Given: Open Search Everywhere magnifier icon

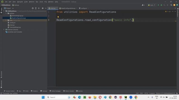Looking at the screenshot, I should point(171,5).
